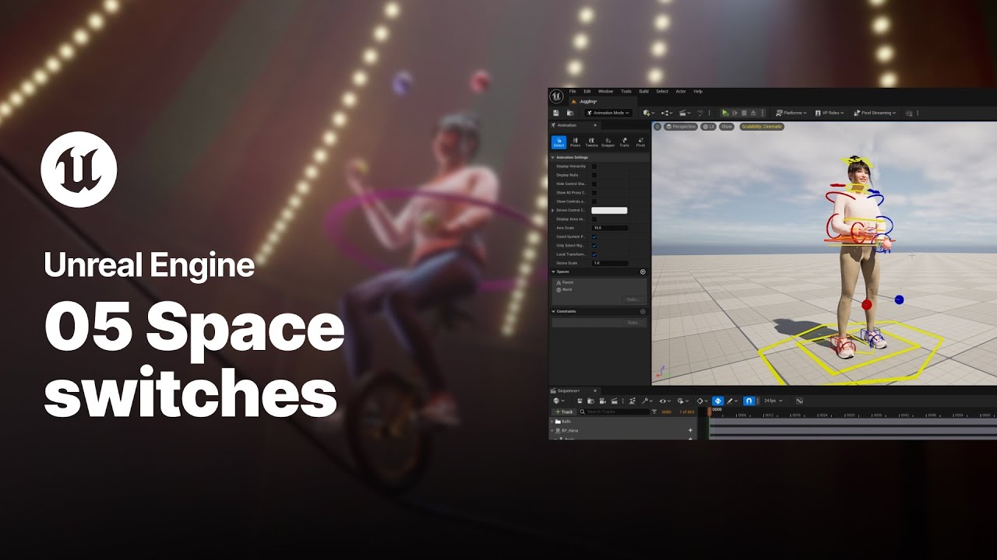997x560 pixels.
Task: Add a new space with the plus icon
Action: click(x=643, y=272)
